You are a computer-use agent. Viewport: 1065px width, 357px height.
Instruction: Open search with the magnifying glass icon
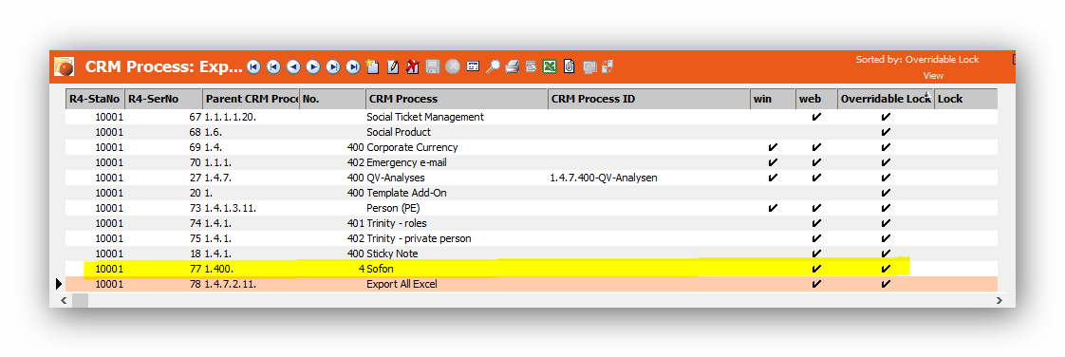click(x=493, y=66)
